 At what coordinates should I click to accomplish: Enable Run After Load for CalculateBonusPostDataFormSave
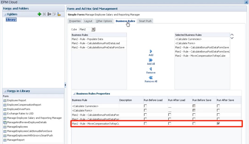coord(170,115)
